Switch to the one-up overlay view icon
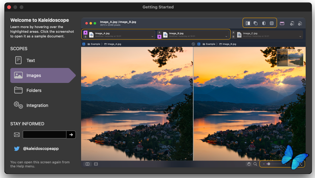Viewport: 315px width, 178px height. [255, 23]
